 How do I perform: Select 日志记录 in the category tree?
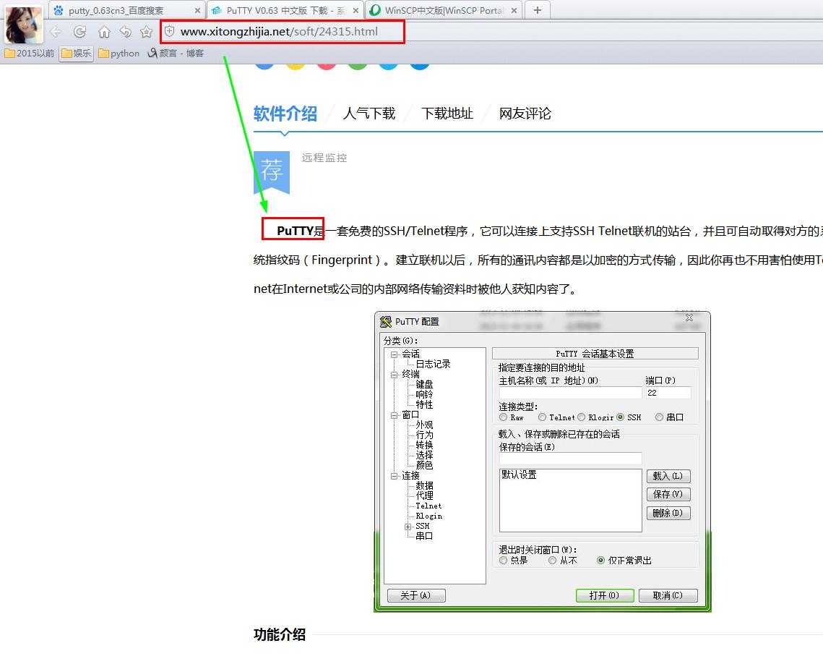tap(433, 364)
